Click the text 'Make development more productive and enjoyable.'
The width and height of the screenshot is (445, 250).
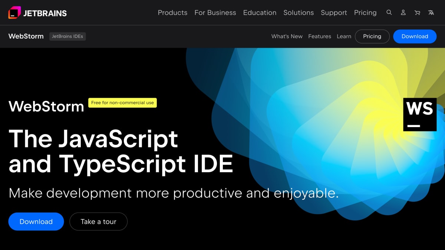pyautogui.click(x=174, y=193)
